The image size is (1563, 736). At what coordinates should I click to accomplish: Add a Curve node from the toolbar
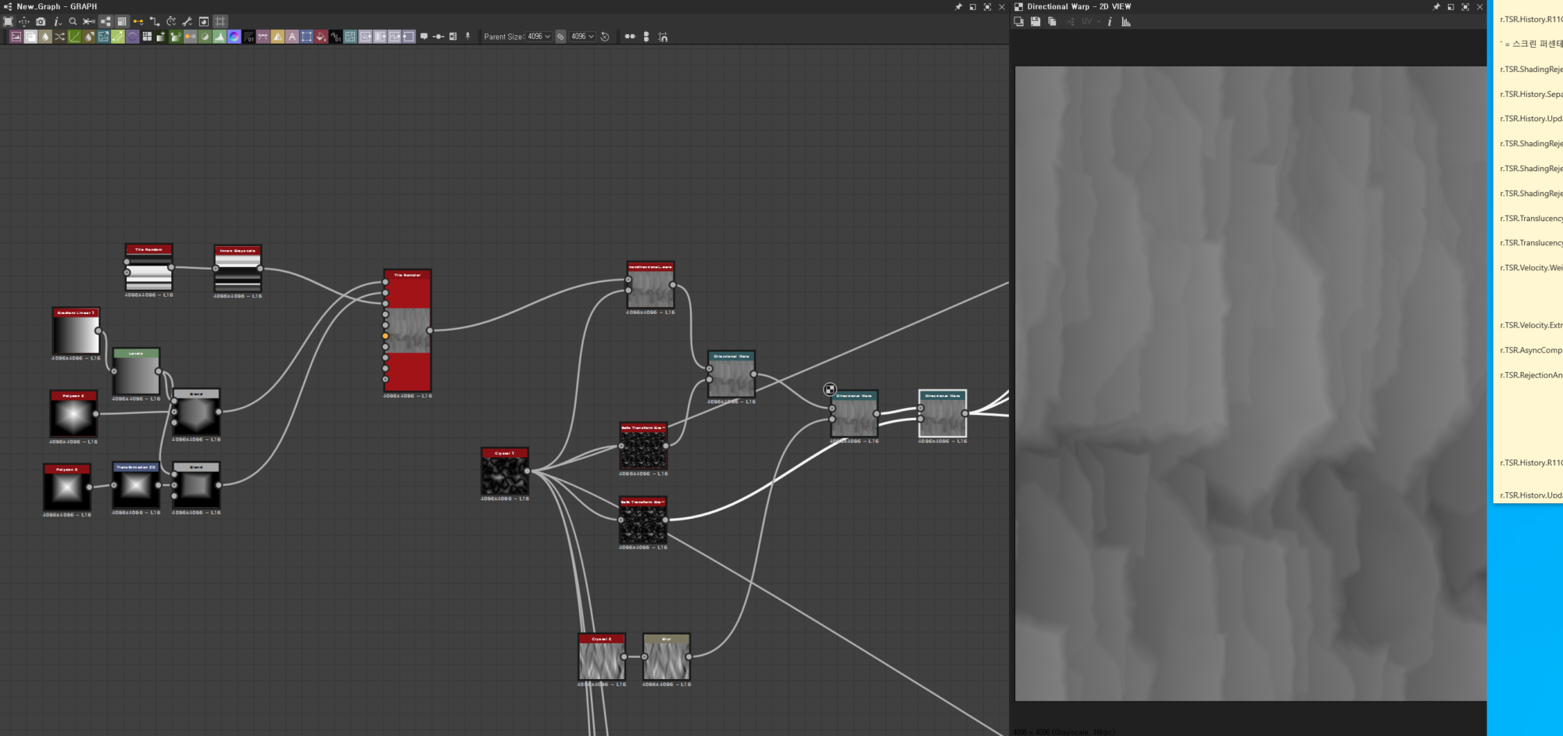click(x=74, y=37)
